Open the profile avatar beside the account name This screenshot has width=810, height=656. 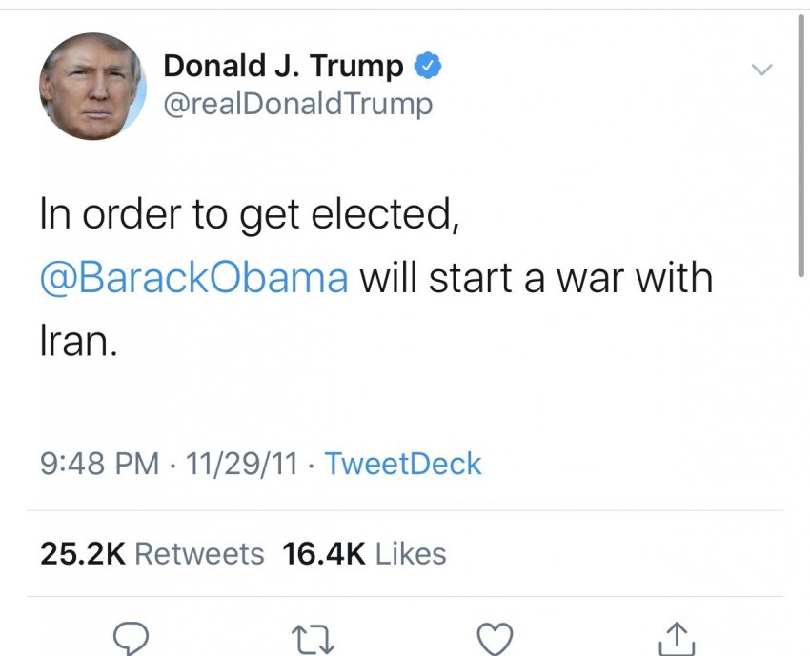point(91,88)
